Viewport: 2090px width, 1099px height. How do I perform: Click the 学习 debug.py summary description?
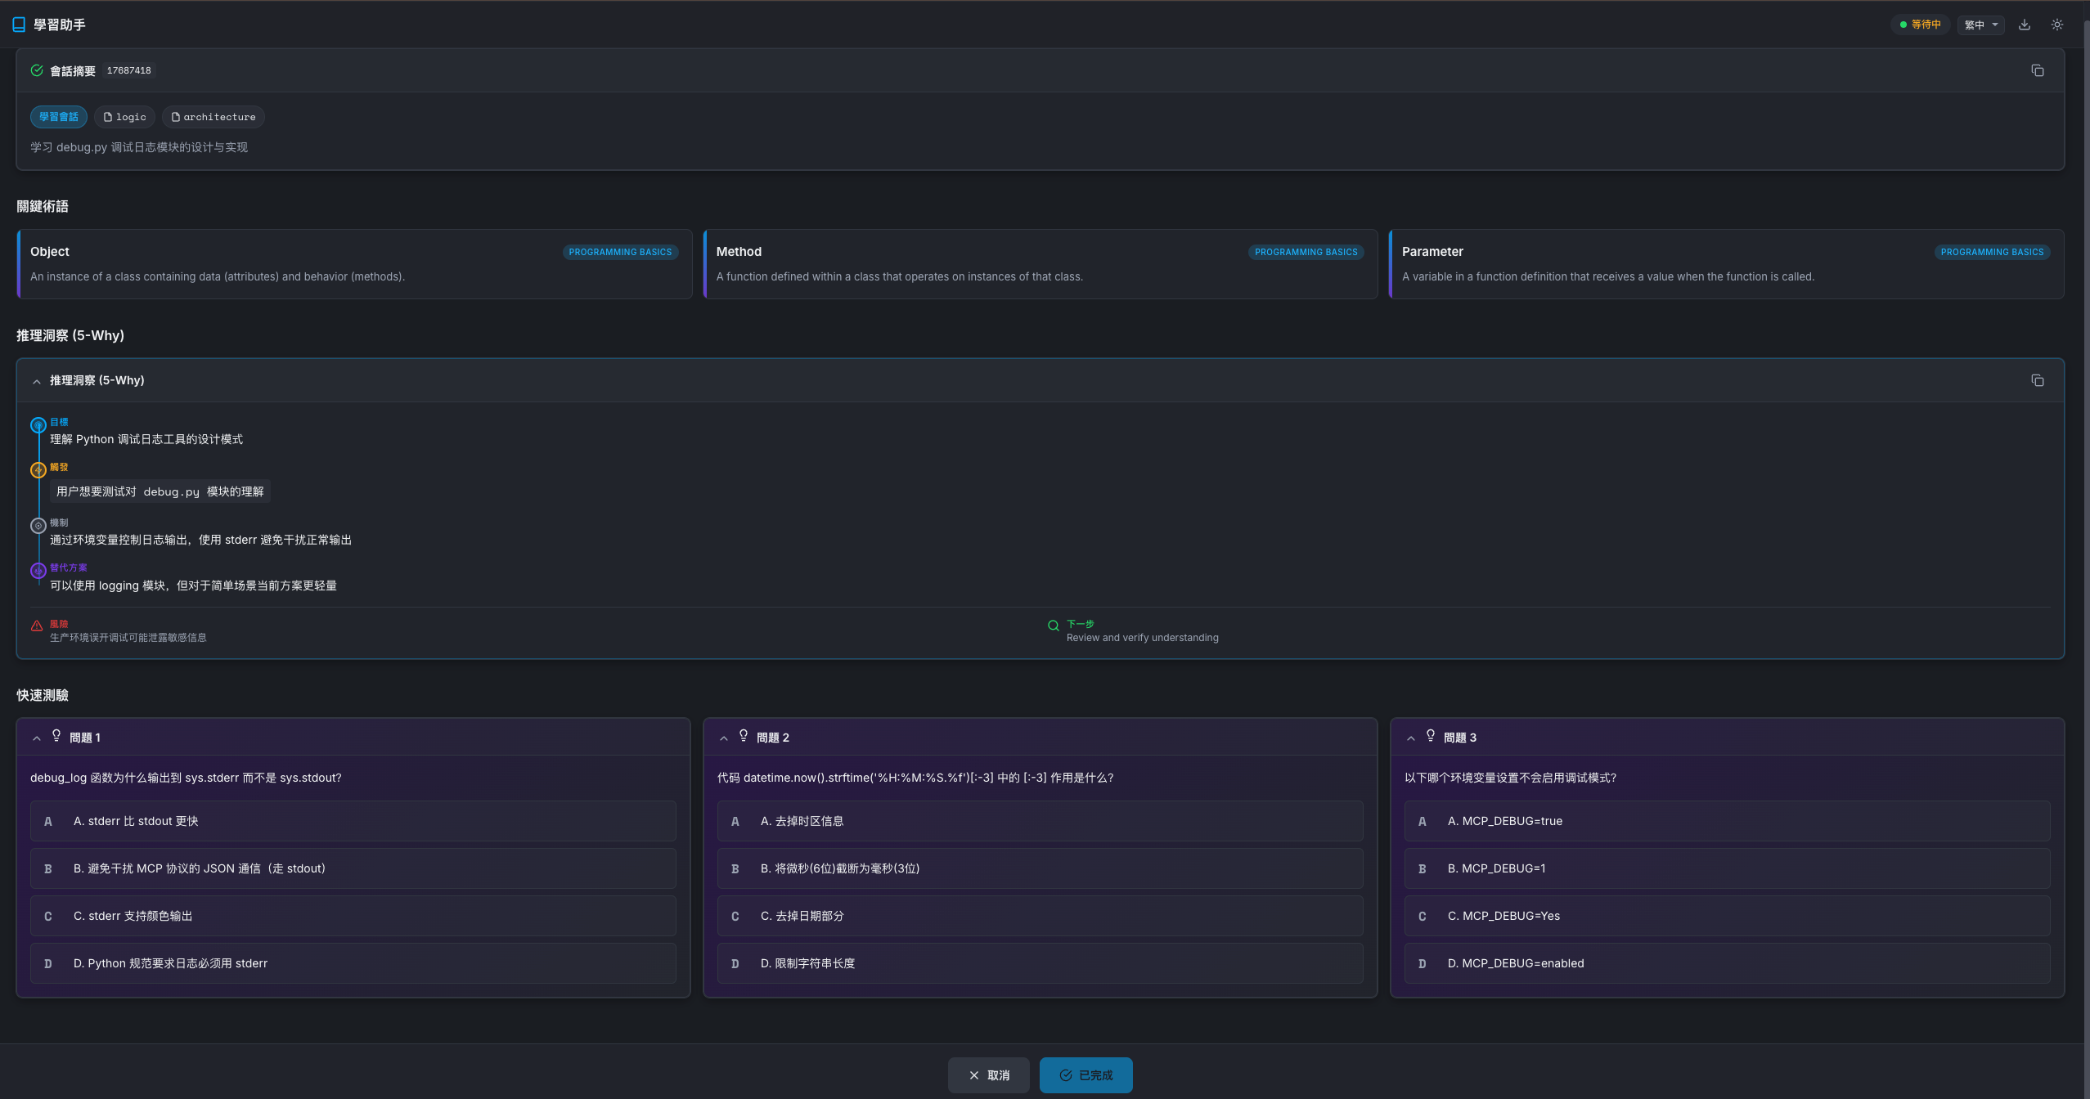139,147
